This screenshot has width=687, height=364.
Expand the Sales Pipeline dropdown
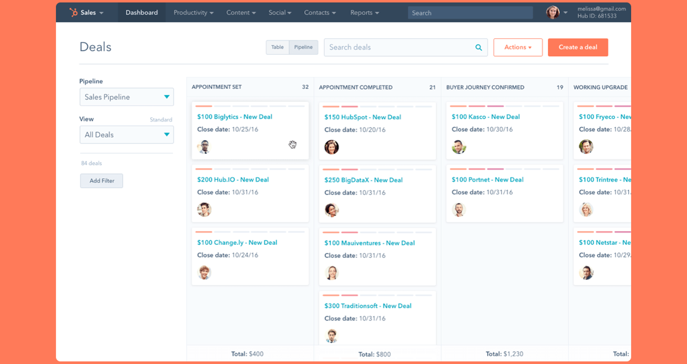pos(127,97)
